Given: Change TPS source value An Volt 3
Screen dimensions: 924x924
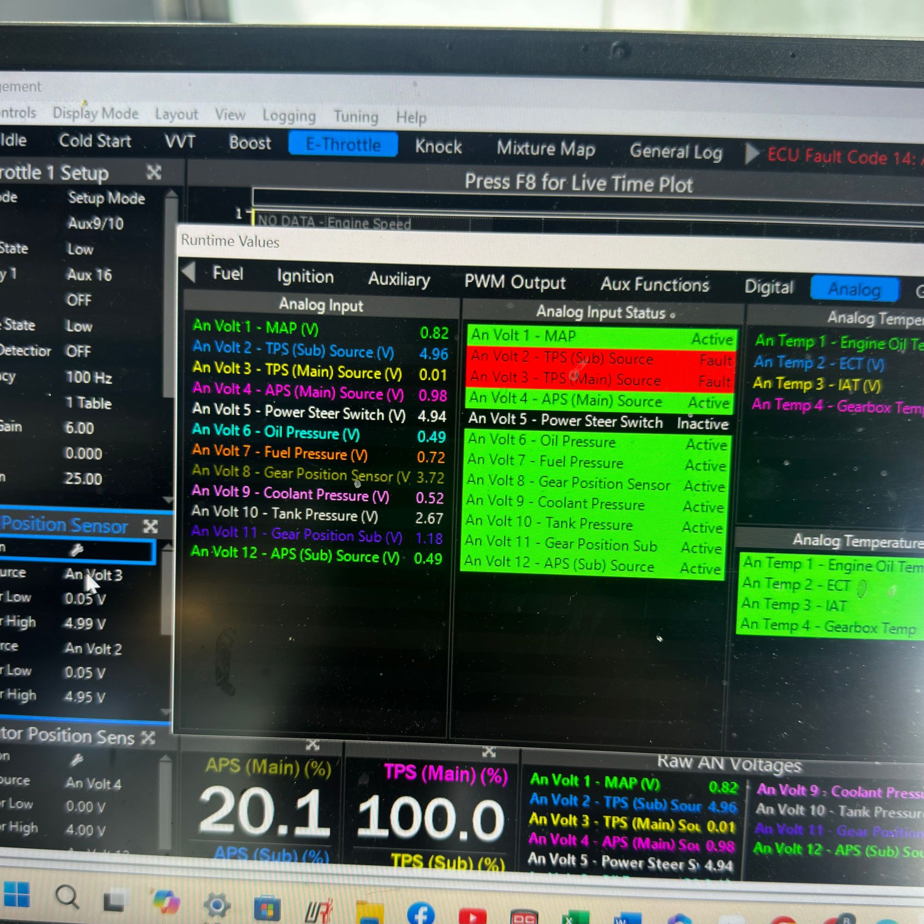Looking at the screenshot, I should click(x=94, y=574).
